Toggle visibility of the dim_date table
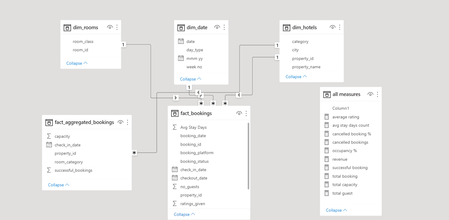 click(x=217, y=27)
